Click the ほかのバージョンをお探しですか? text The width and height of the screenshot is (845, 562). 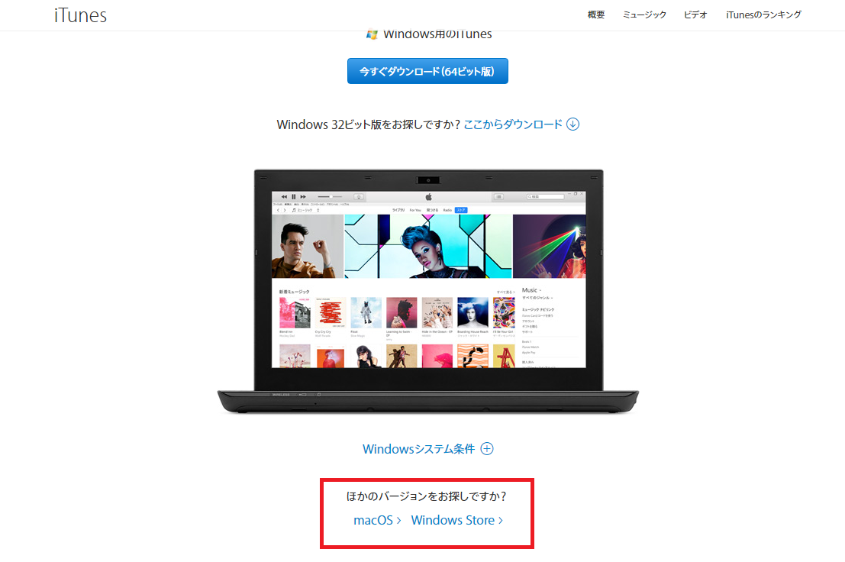(x=426, y=496)
